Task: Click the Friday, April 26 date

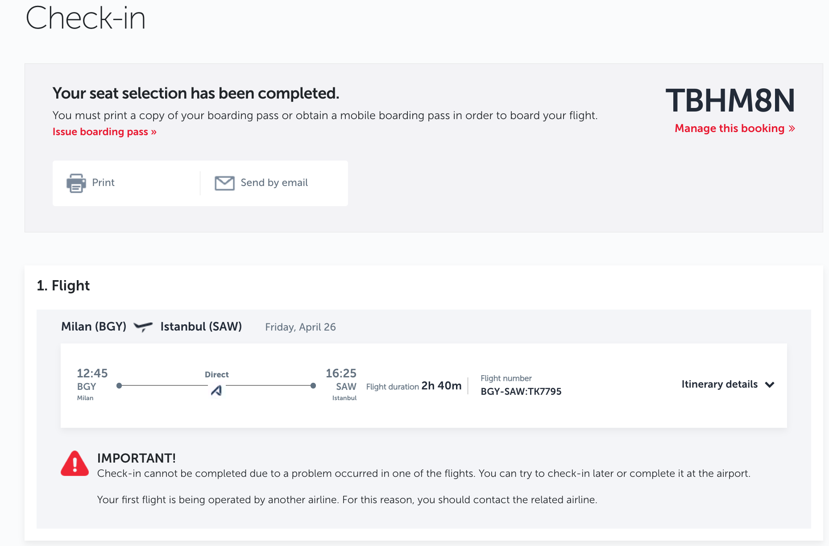Action: (x=300, y=327)
